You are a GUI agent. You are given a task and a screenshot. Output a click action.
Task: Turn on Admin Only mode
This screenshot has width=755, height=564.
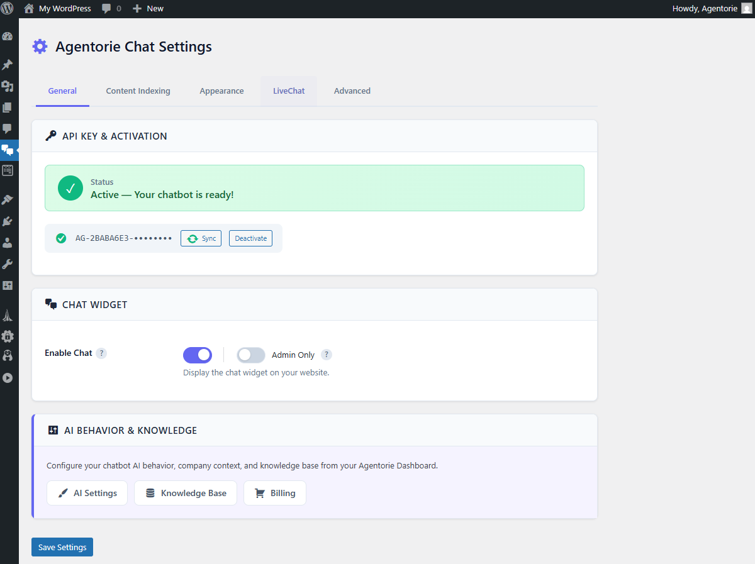[x=250, y=355]
